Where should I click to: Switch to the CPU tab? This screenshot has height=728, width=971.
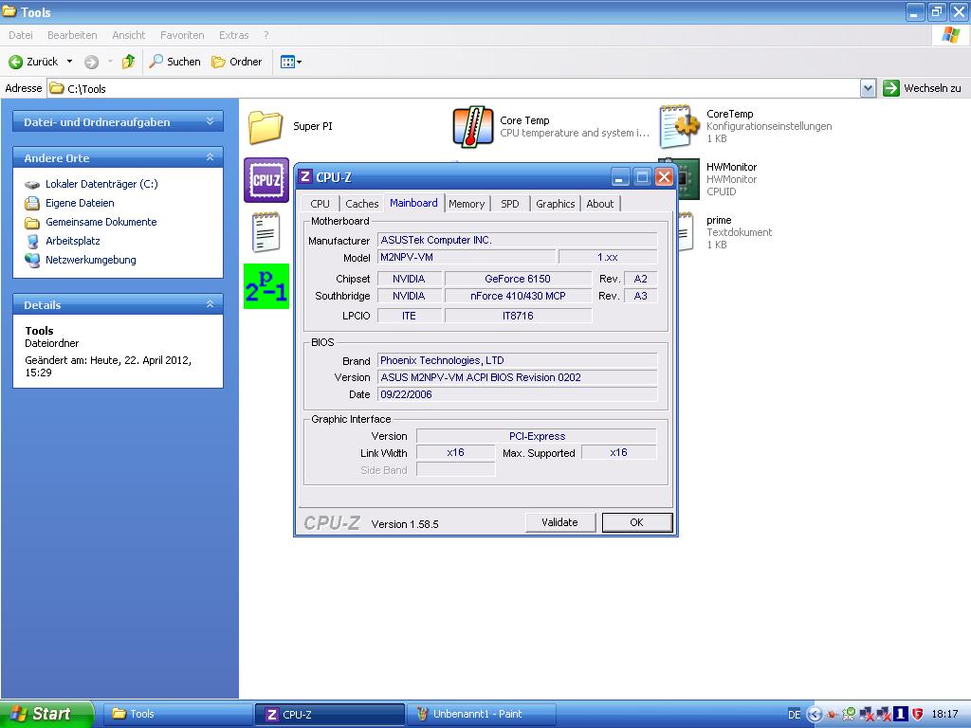pyautogui.click(x=321, y=204)
